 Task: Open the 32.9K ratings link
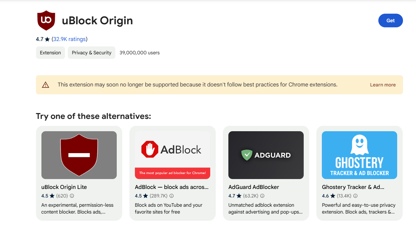(x=70, y=39)
